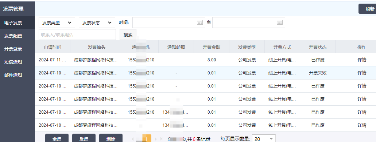The image size is (376, 142).
Task: Click the 全选 button
Action: click(x=57, y=139)
